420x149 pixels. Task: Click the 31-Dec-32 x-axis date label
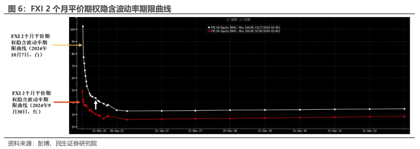coord(370,131)
